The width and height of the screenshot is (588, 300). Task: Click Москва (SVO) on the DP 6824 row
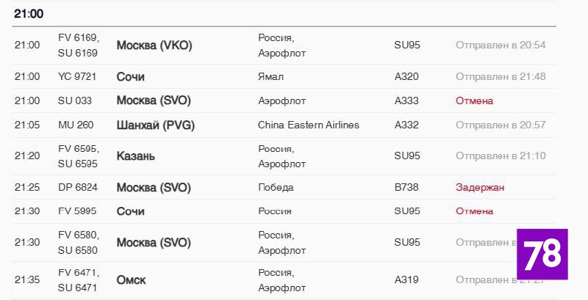pyautogui.click(x=154, y=187)
